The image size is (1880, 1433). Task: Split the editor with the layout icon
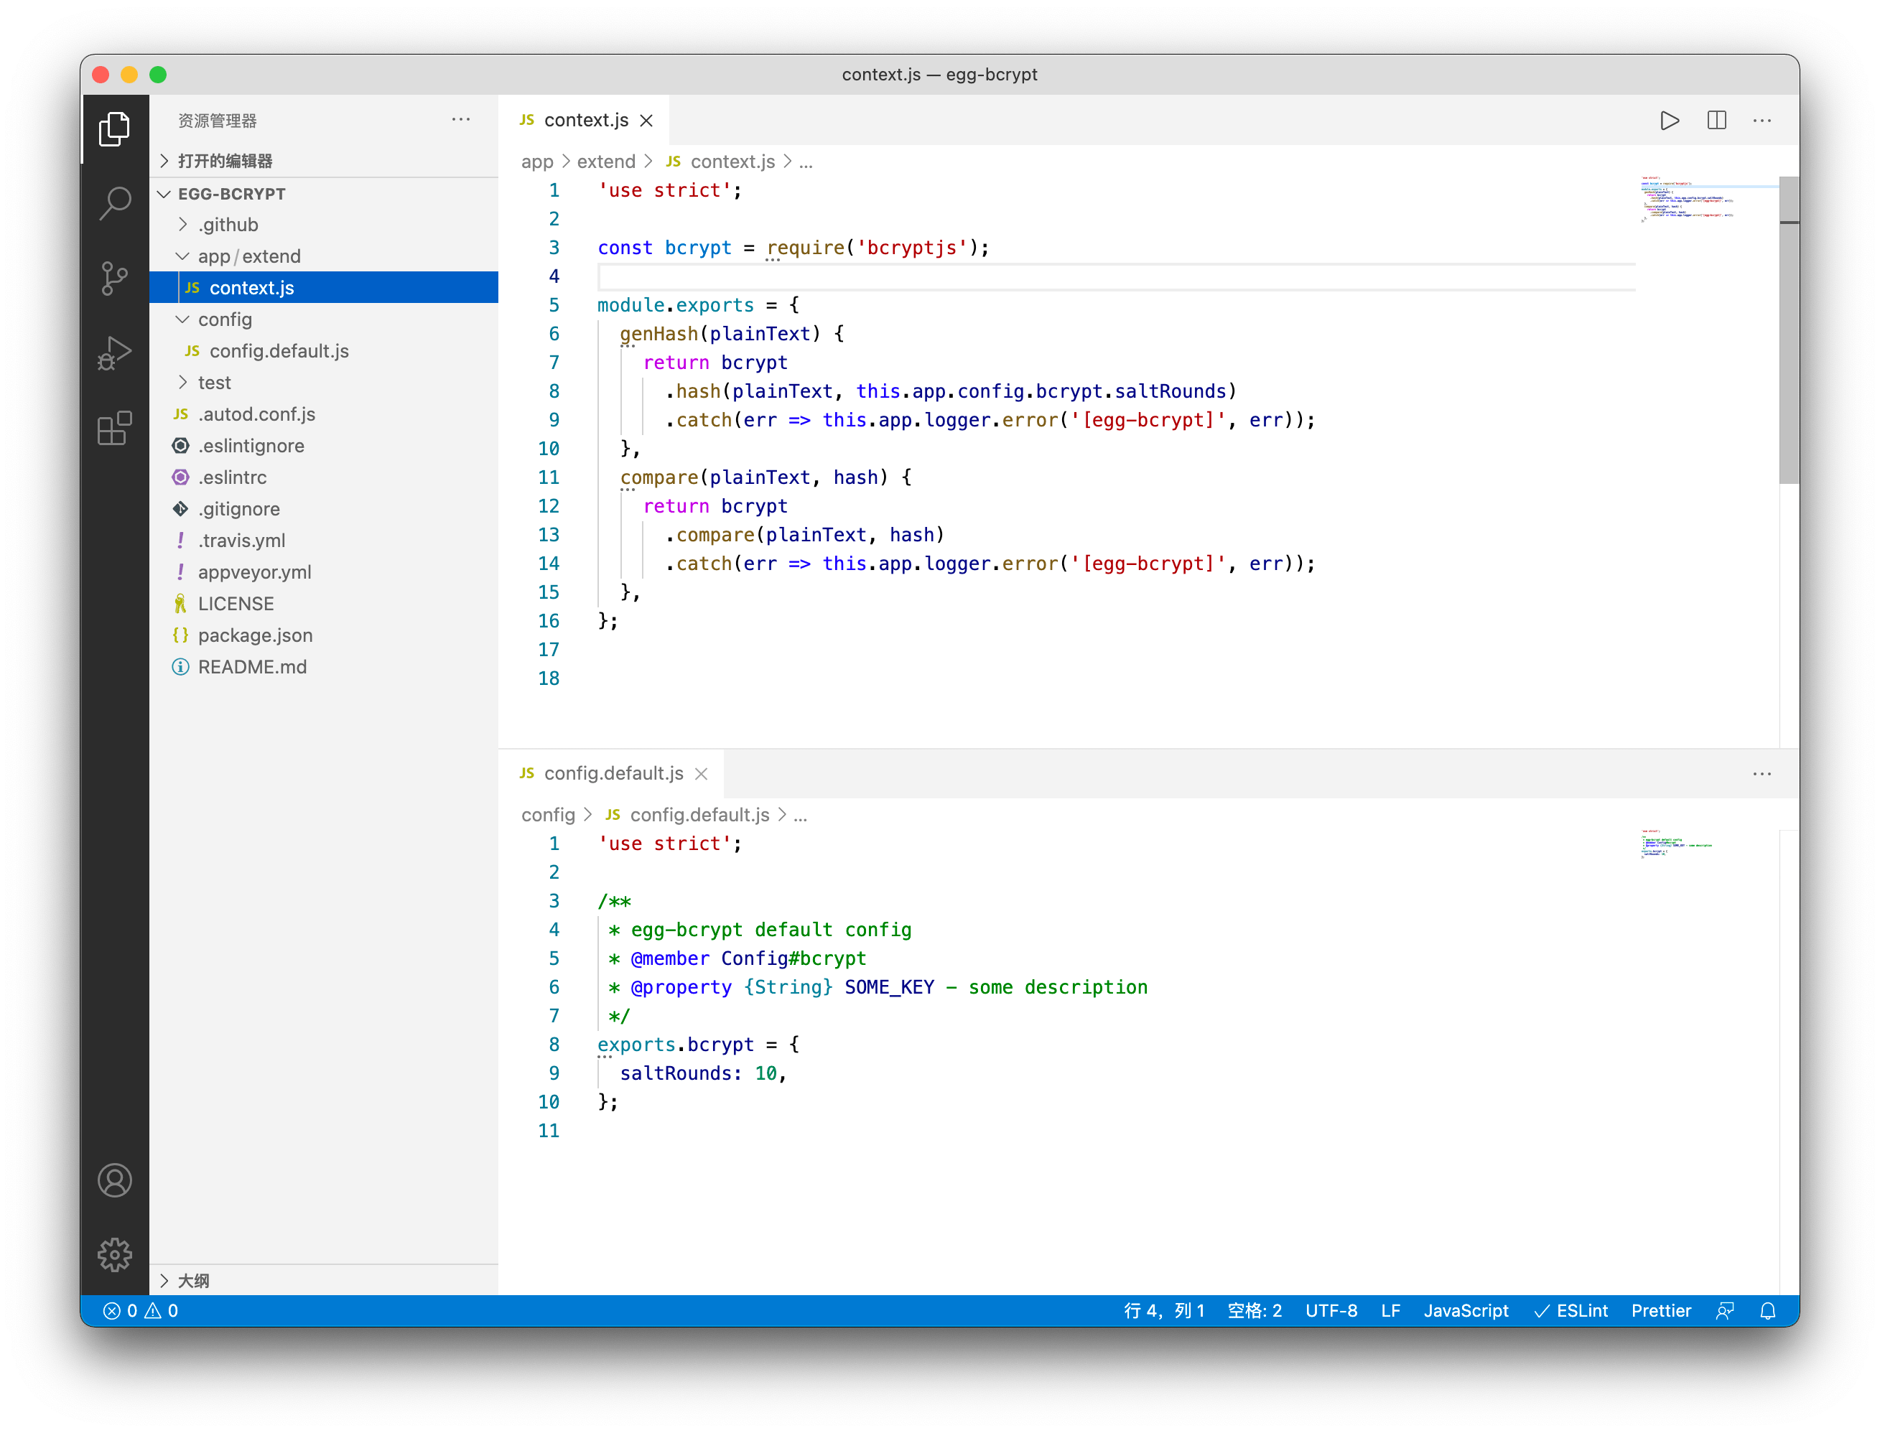(x=1716, y=121)
